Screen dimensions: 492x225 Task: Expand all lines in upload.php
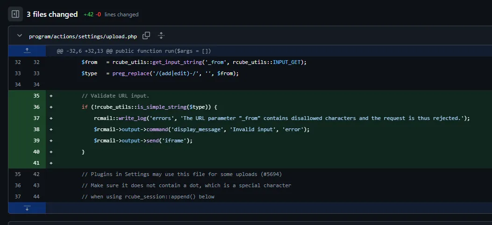pyautogui.click(x=161, y=35)
